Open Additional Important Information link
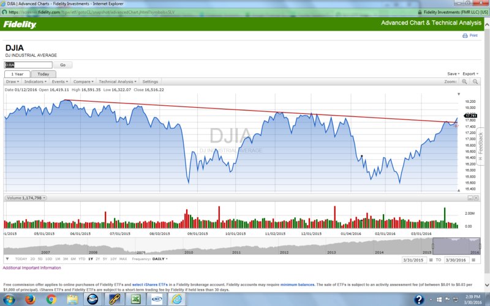 (32, 268)
